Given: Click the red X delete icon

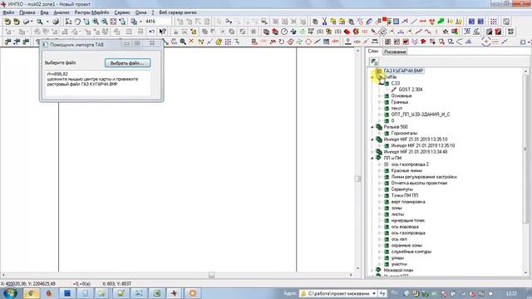Looking at the screenshot, I should [x=191, y=42].
